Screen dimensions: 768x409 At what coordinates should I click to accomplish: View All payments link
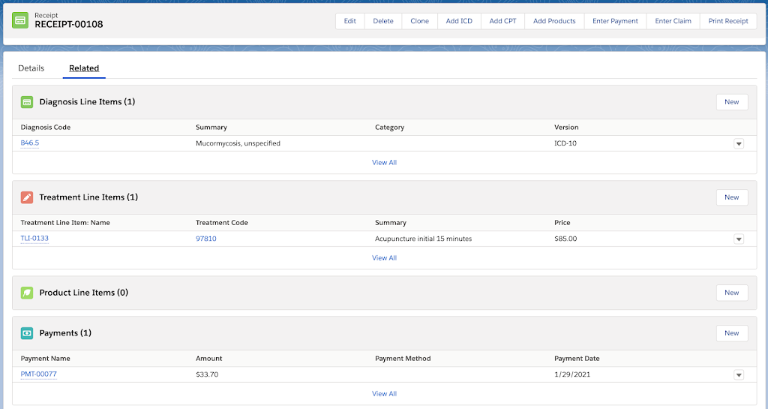coord(384,393)
